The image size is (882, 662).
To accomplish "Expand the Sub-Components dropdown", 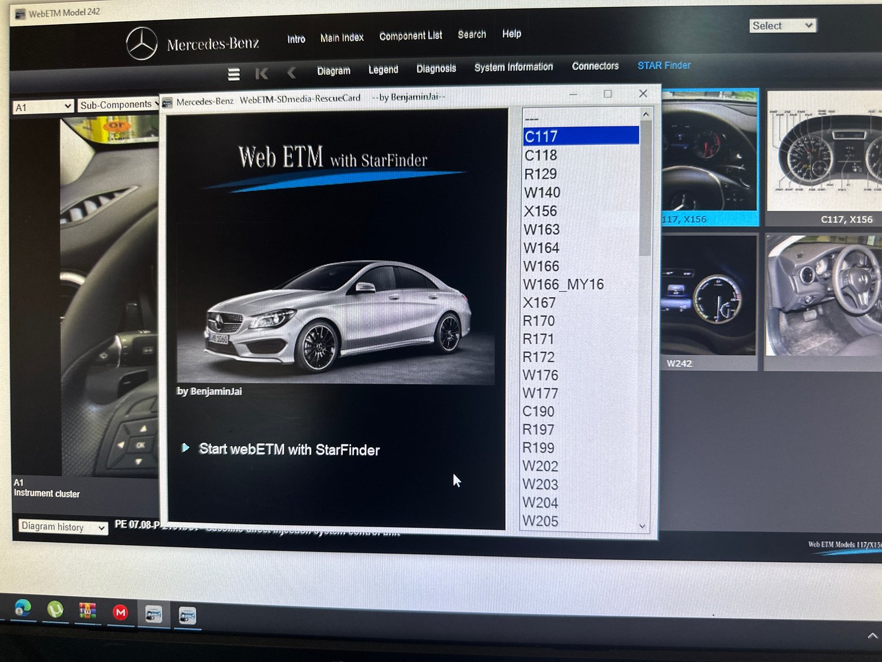I will click(118, 105).
